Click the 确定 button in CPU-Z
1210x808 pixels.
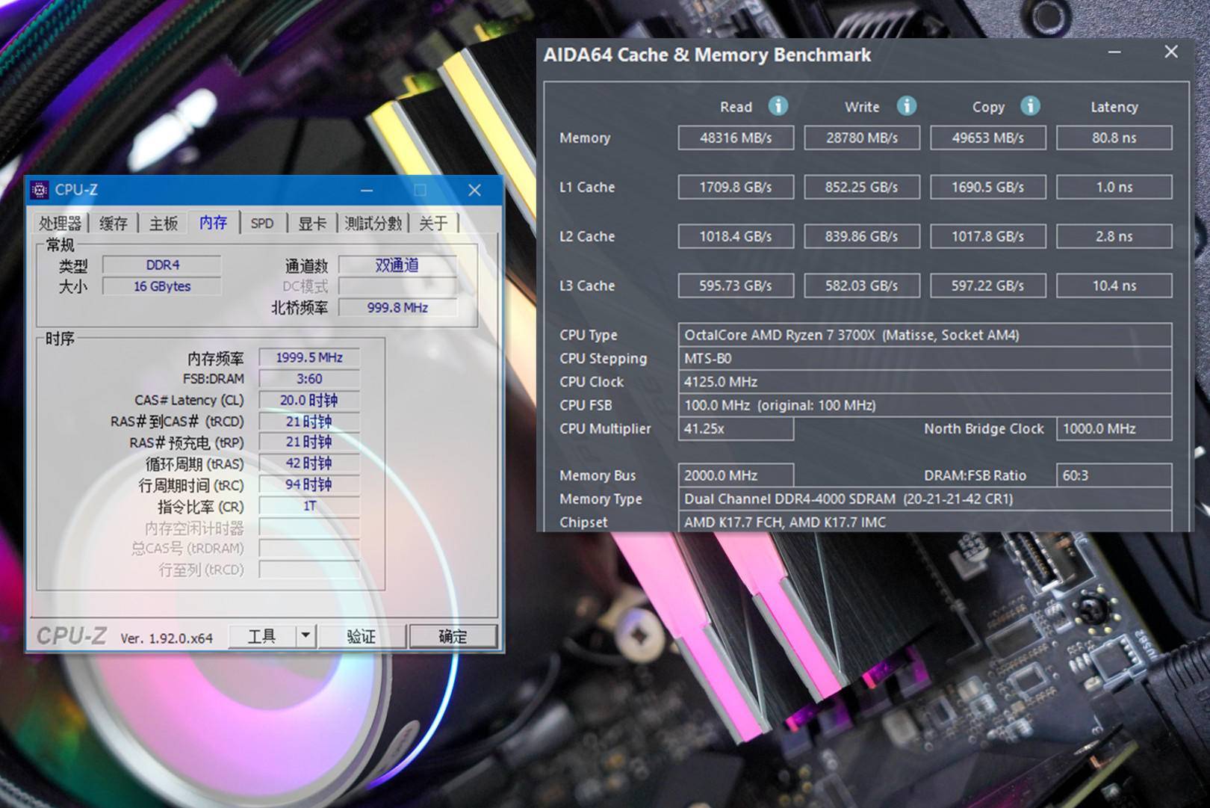click(x=453, y=636)
